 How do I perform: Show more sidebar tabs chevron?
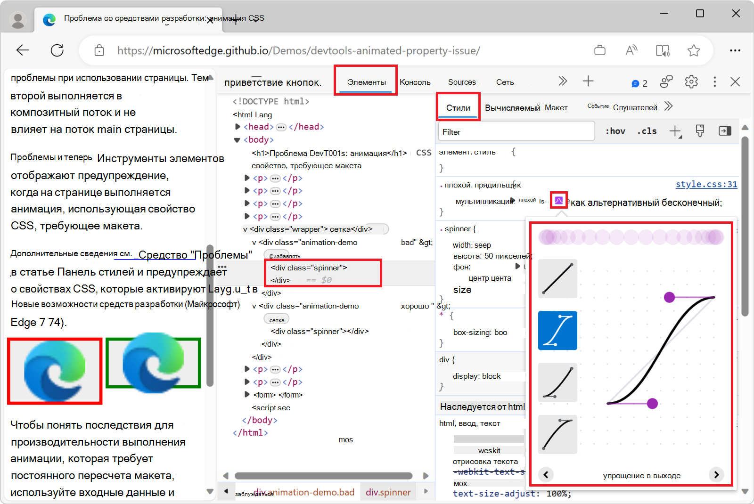[x=668, y=106]
